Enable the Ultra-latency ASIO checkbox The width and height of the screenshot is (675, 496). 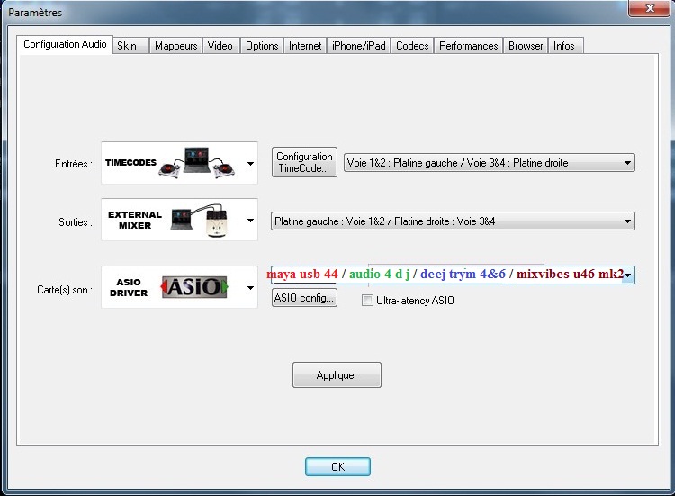[x=367, y=300]
